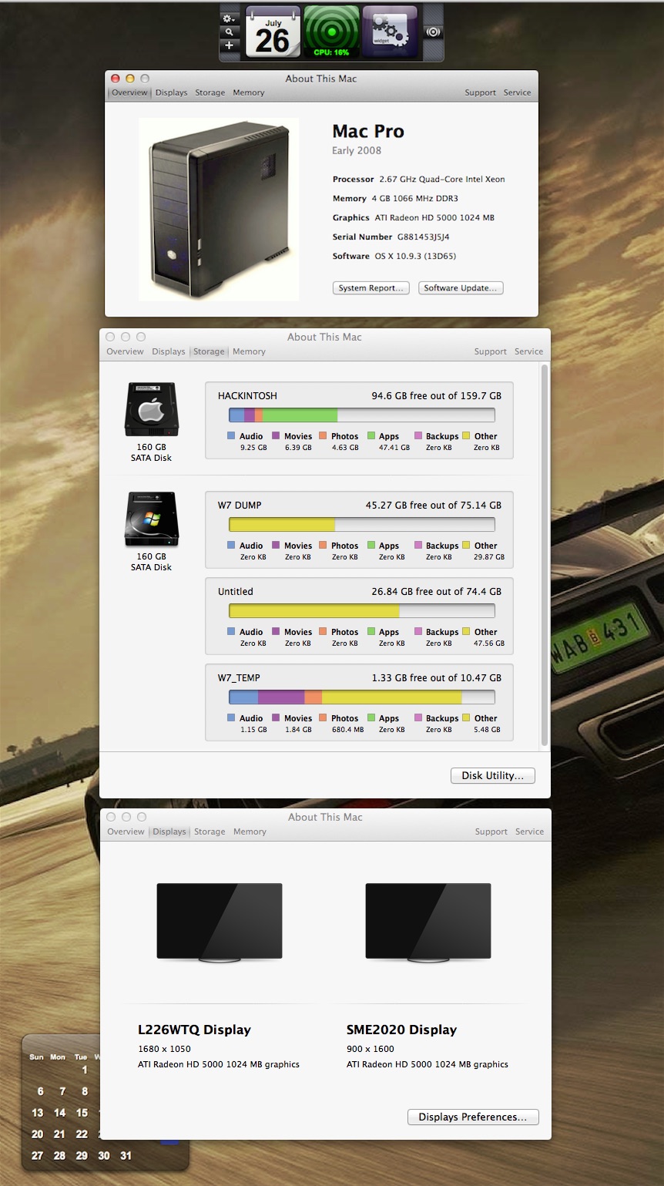Viewport: 664px width, 1186px height.
Task: Open Support link in Overview window
Action: pos(481,92)
